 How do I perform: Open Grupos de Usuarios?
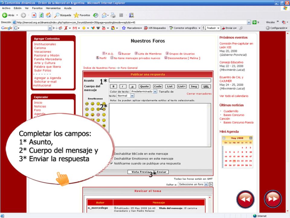click(180, 54)
